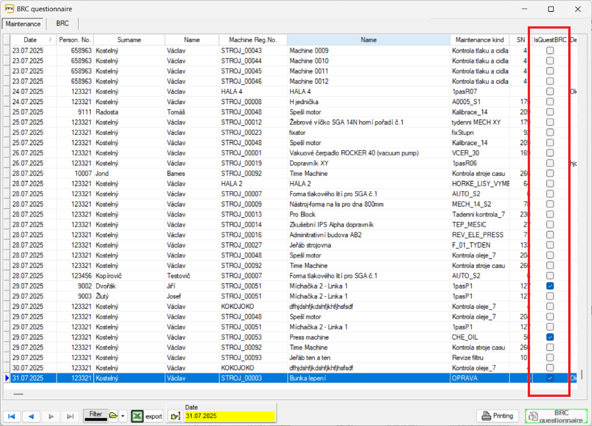This screenshot has height=426, width=592.
Task: Click the 'Zkušební IPS Alpha dopravník' cell
Action: (368, 224)
